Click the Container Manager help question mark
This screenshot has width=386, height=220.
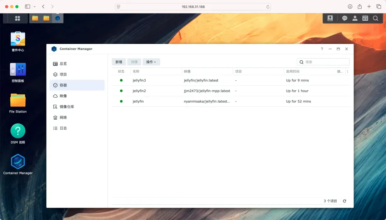pos(322,49)
